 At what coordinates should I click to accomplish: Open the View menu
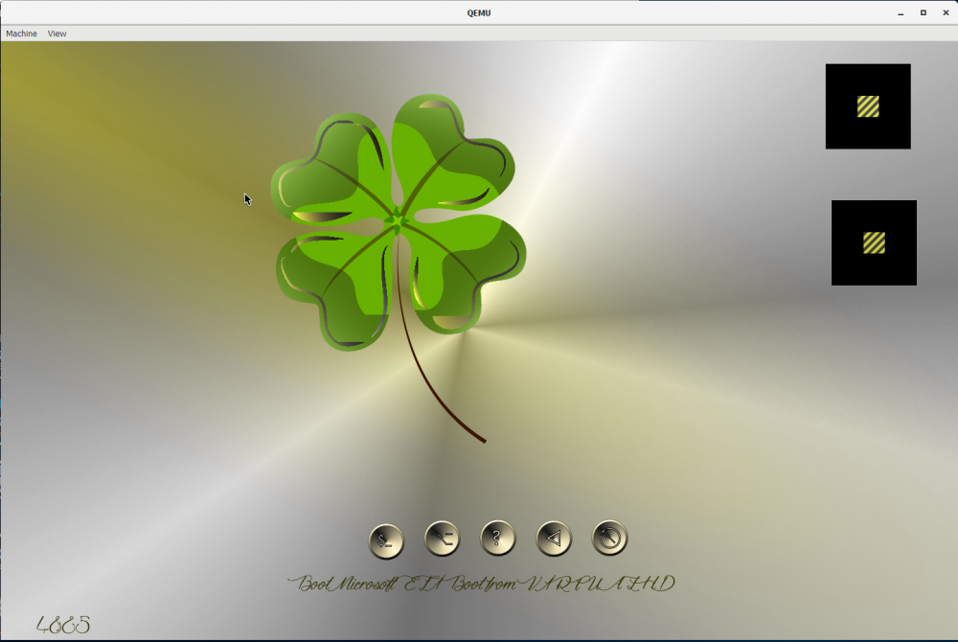click(x=57, y=34)
